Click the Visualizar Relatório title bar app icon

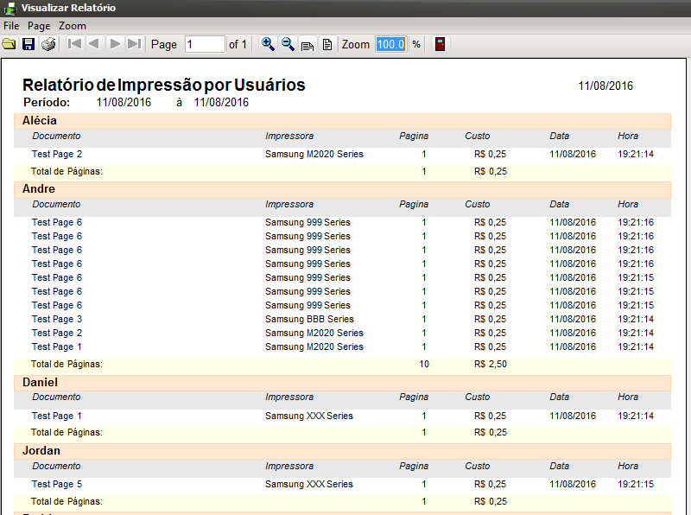point(10,9)
